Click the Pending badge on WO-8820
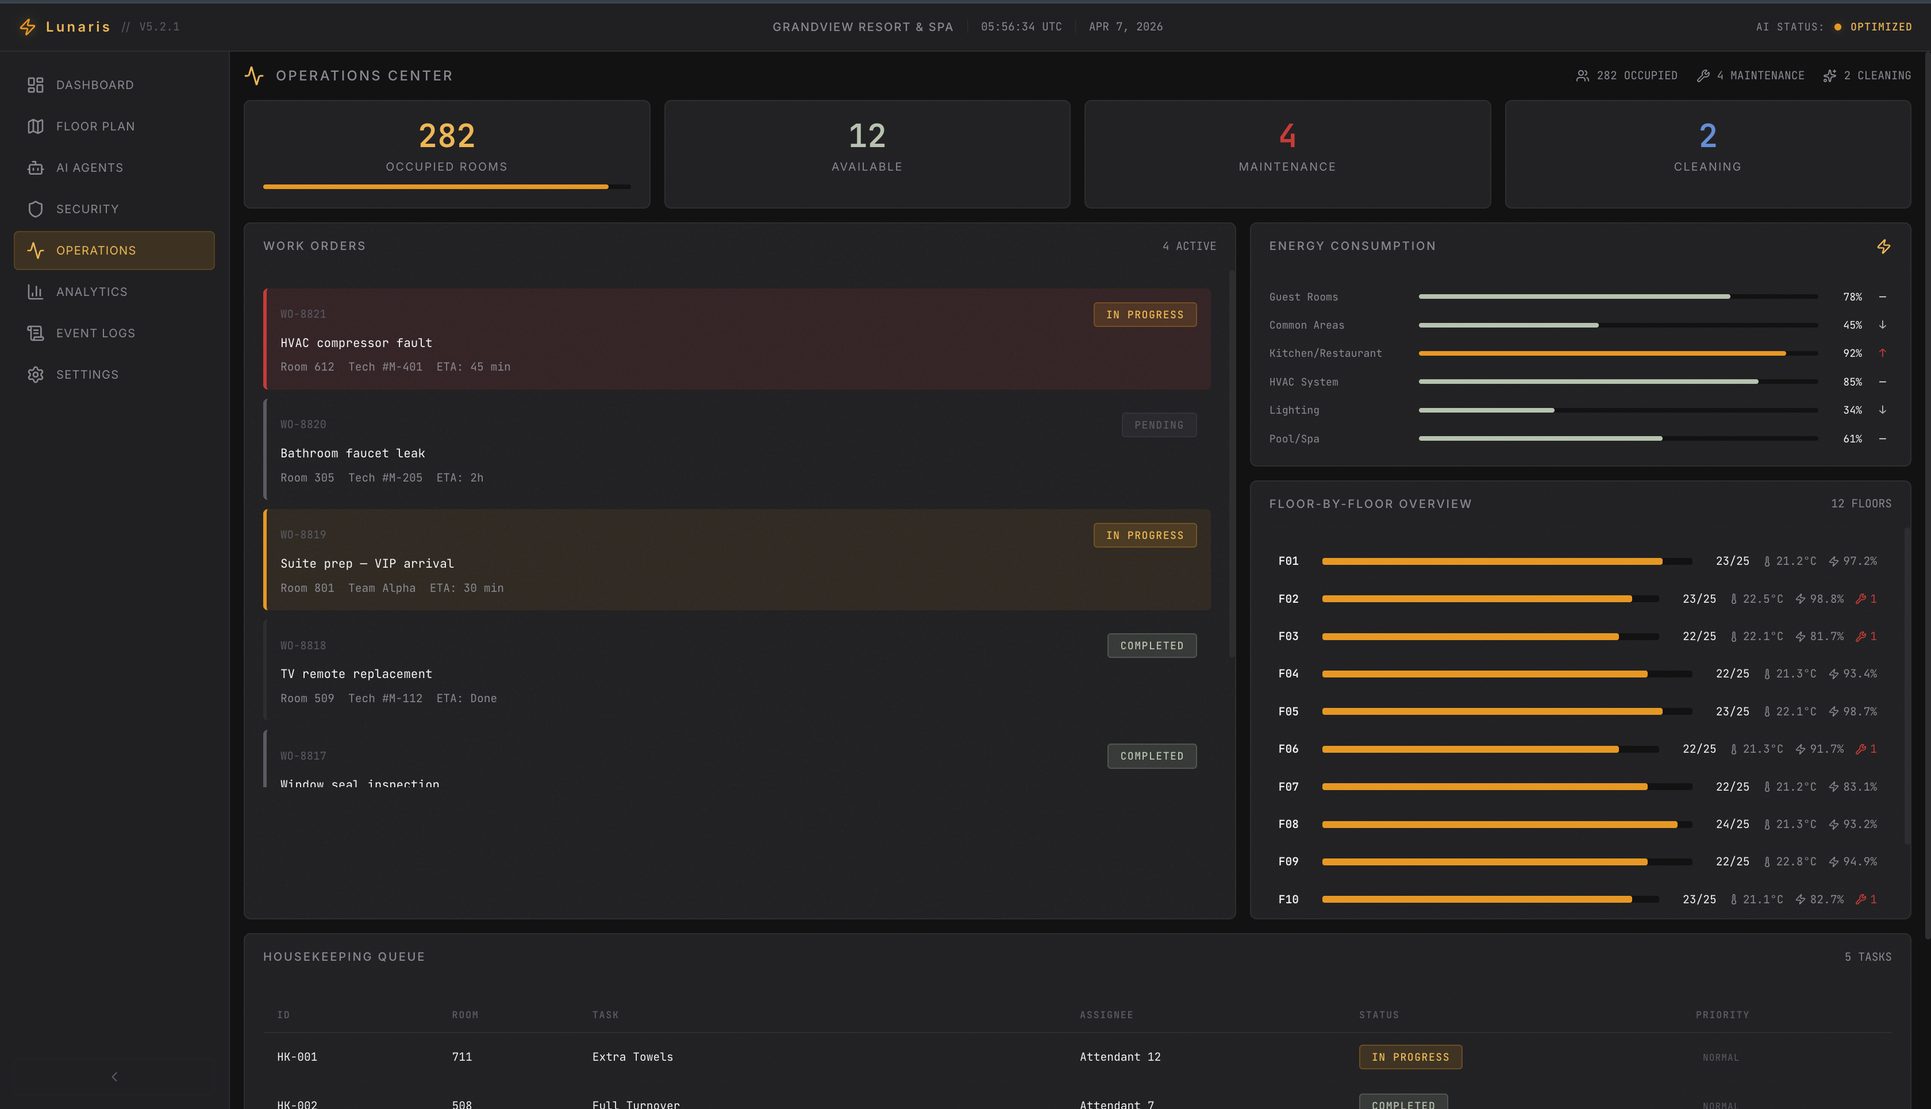1931x1109 pixels. click(x=1158, y=425)
